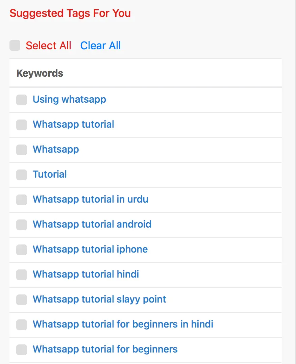The height and width of the screenshot is (364, 296).
Task: Select 'Whatsapp tutorial for beginners in hindi' checkbox
Action: 22,325
